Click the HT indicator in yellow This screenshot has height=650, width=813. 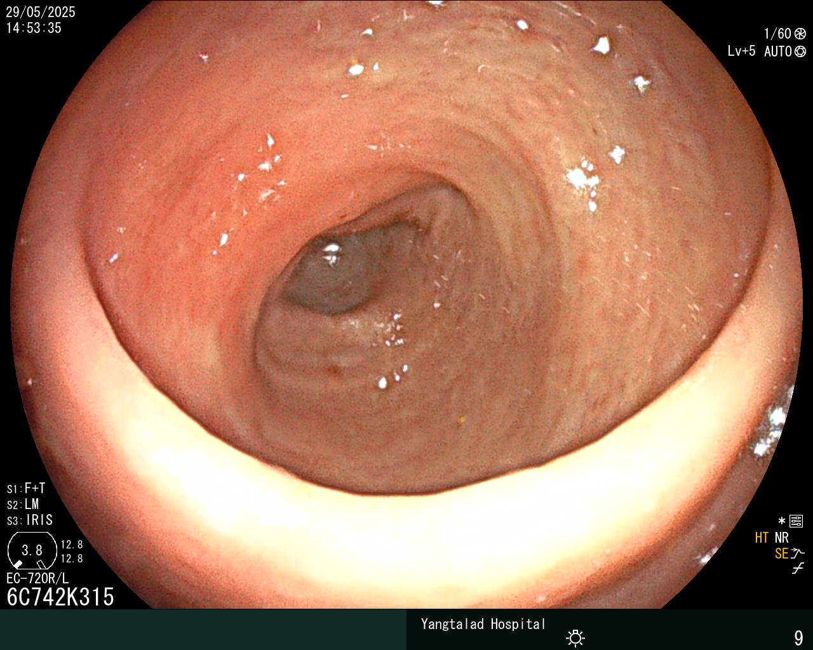coord(762,538)
